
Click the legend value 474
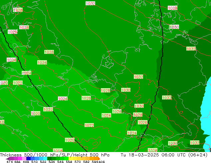(x=10, y=162)
